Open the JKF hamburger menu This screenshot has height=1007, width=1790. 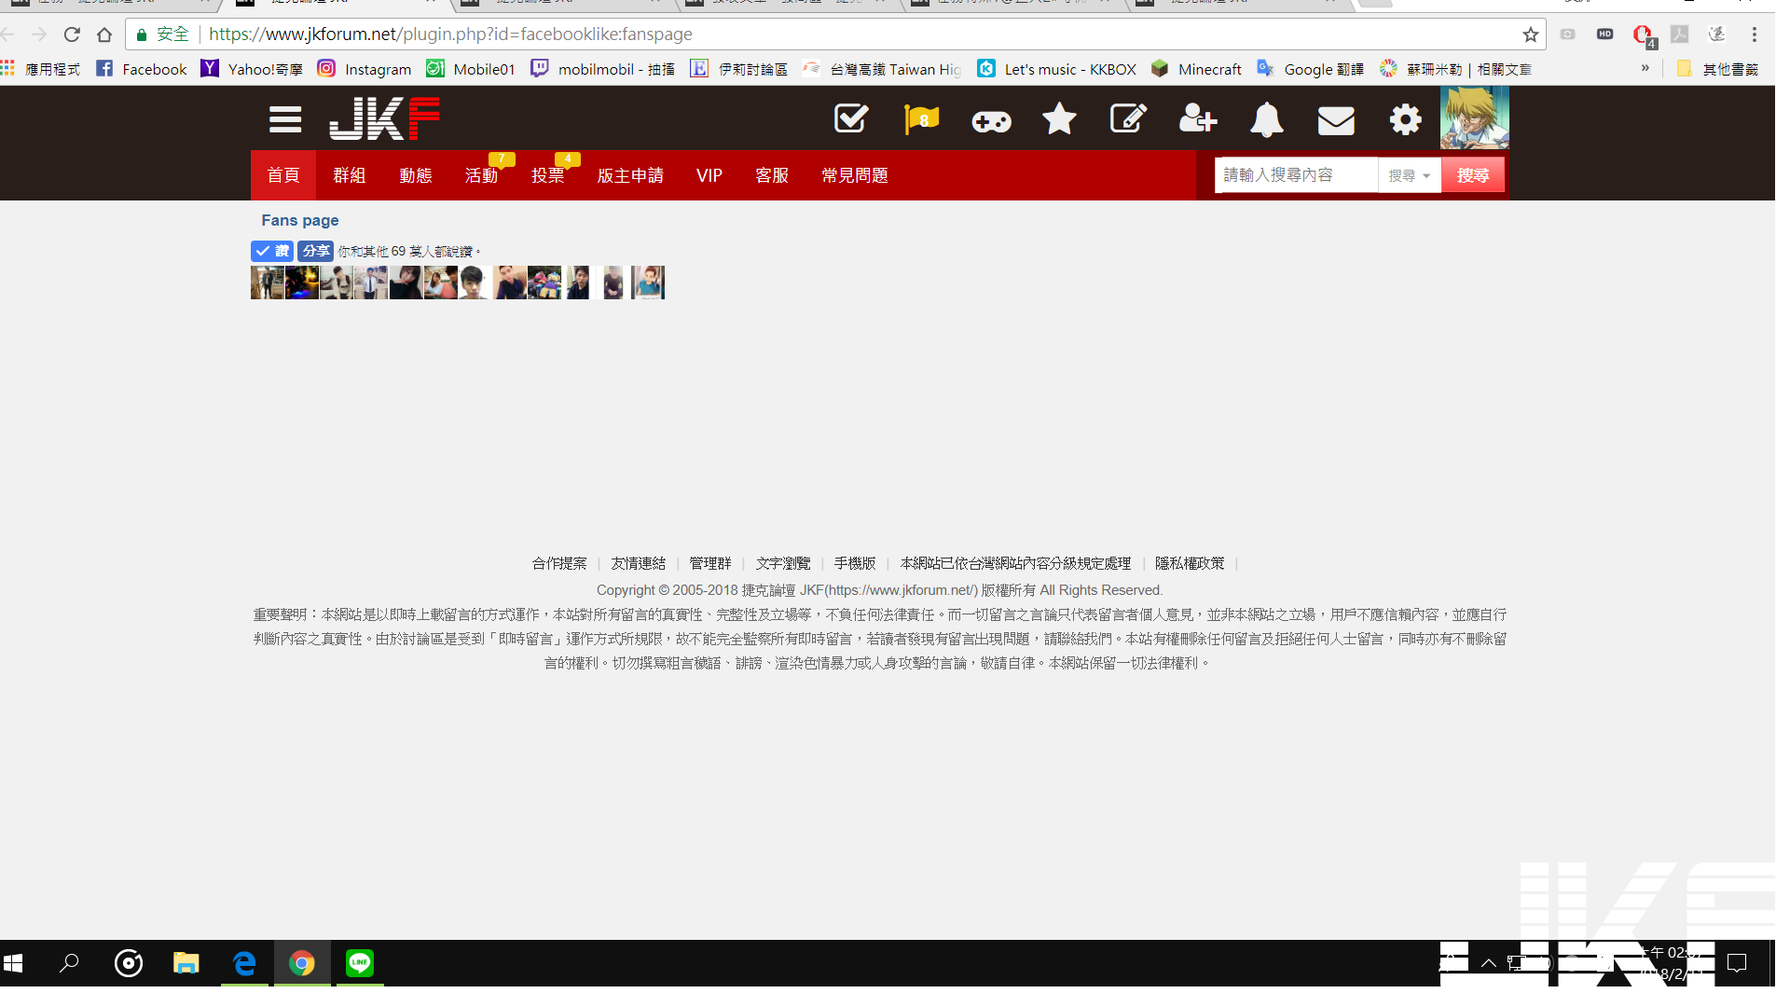click(285, 119)
